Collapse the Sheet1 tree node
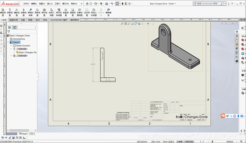 coord(8,42)
